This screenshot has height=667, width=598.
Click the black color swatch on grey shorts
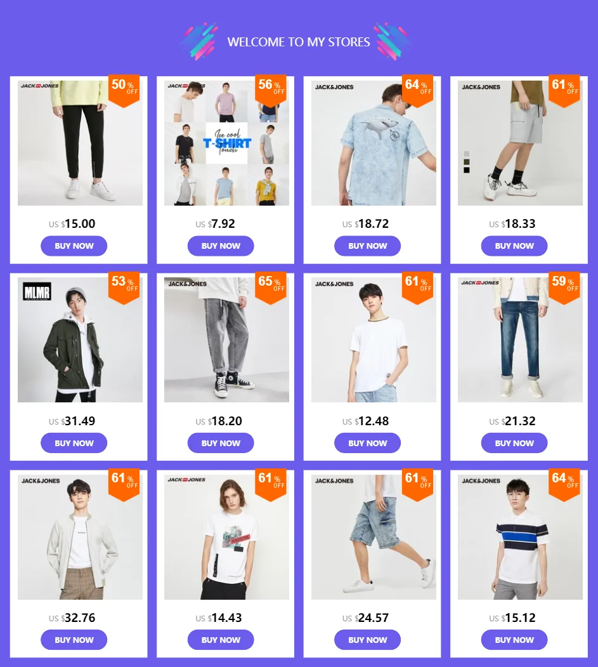(467, 170)
